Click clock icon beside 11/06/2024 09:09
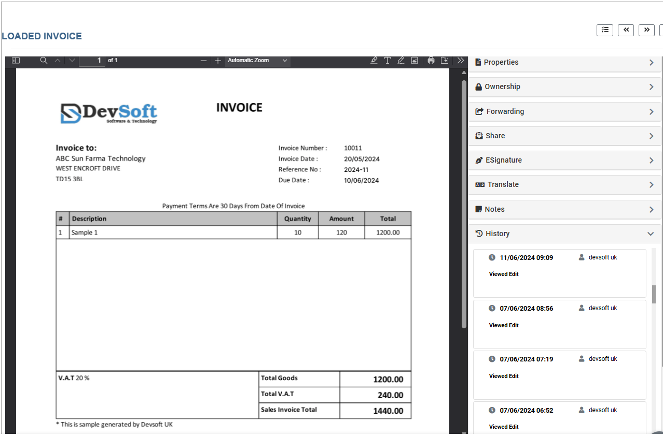The height and width of the screenshot is (436, 663). [x=492, y=257]
